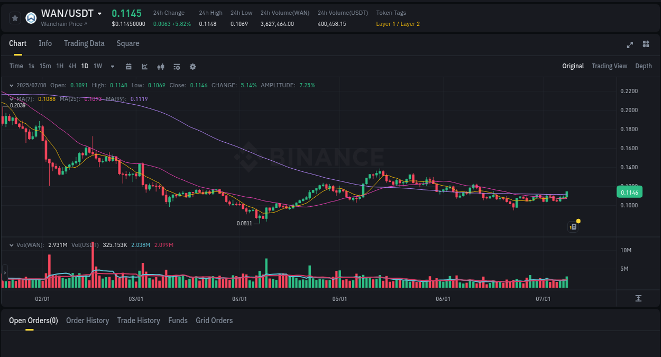Expand chart to fullscreen with arrows icon
The image size is (661, 357).
[x=629, y=45]
